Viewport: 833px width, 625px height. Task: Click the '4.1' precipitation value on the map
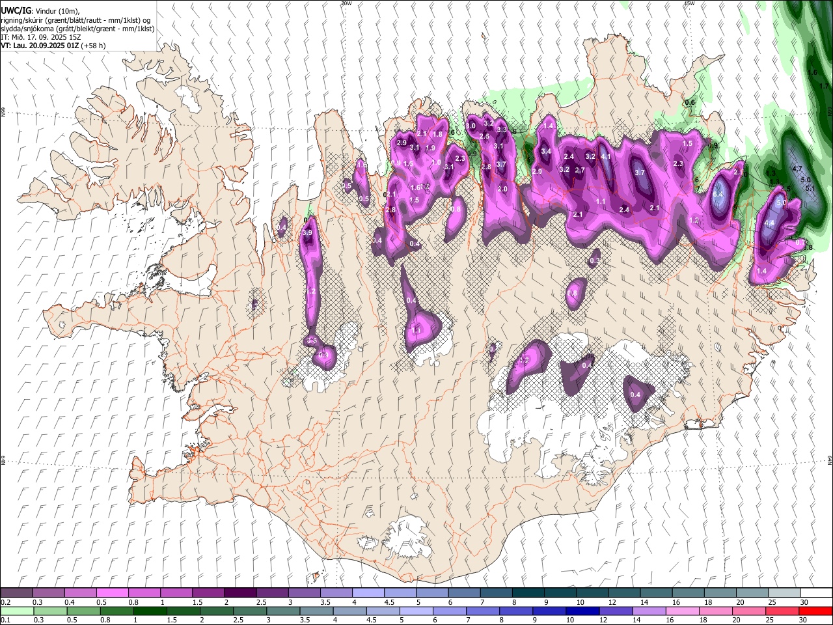click(x=606, y=156)
